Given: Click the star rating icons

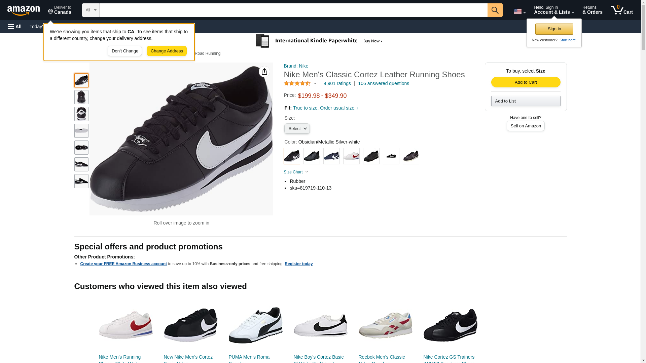Looking at the screenshot, I should click(297, 83).
